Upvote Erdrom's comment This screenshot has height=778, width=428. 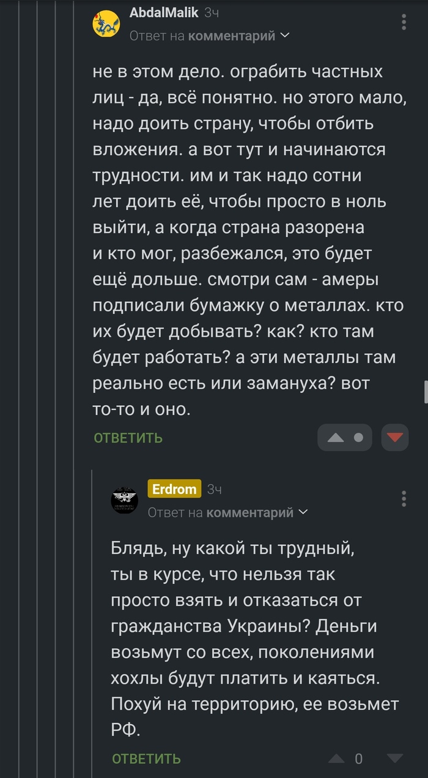[x=336, y=759]
